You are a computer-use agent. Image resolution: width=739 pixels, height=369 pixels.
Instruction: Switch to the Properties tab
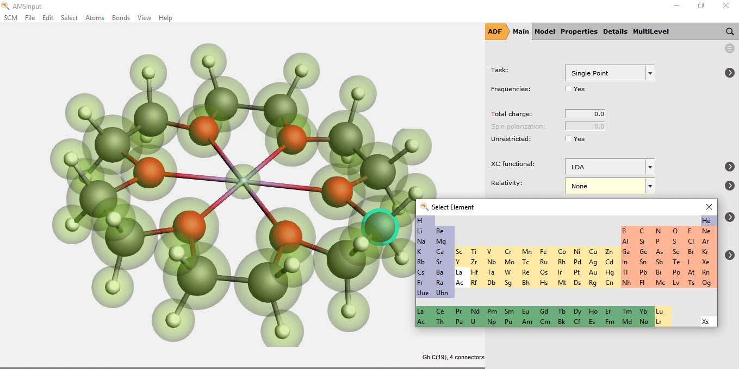(x=579, y=31)
